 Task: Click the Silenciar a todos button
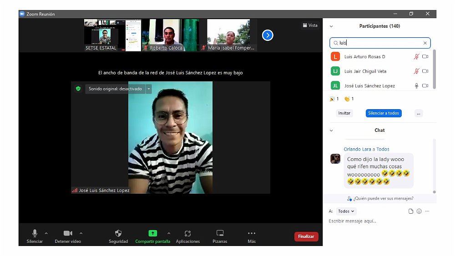pos(384,113)
